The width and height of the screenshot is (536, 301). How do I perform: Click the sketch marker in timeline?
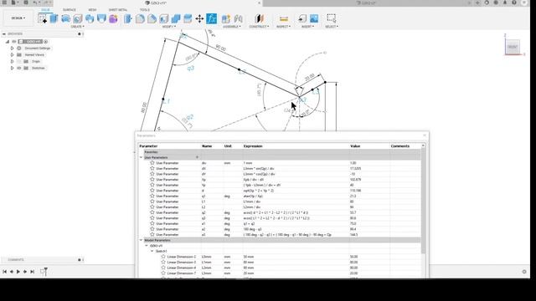(x=43, y=272)
